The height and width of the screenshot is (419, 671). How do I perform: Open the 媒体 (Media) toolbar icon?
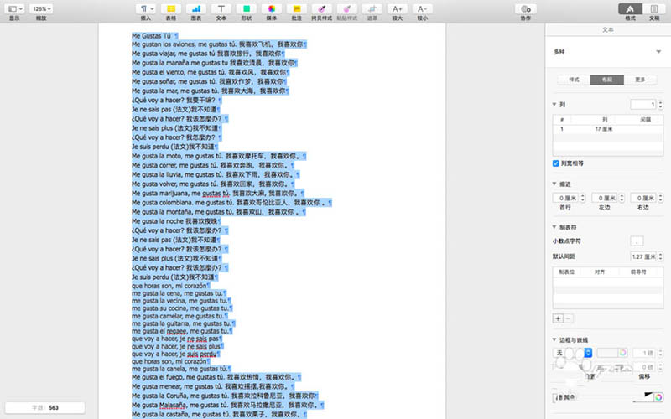pyautogui.click(x=272, y=9)
